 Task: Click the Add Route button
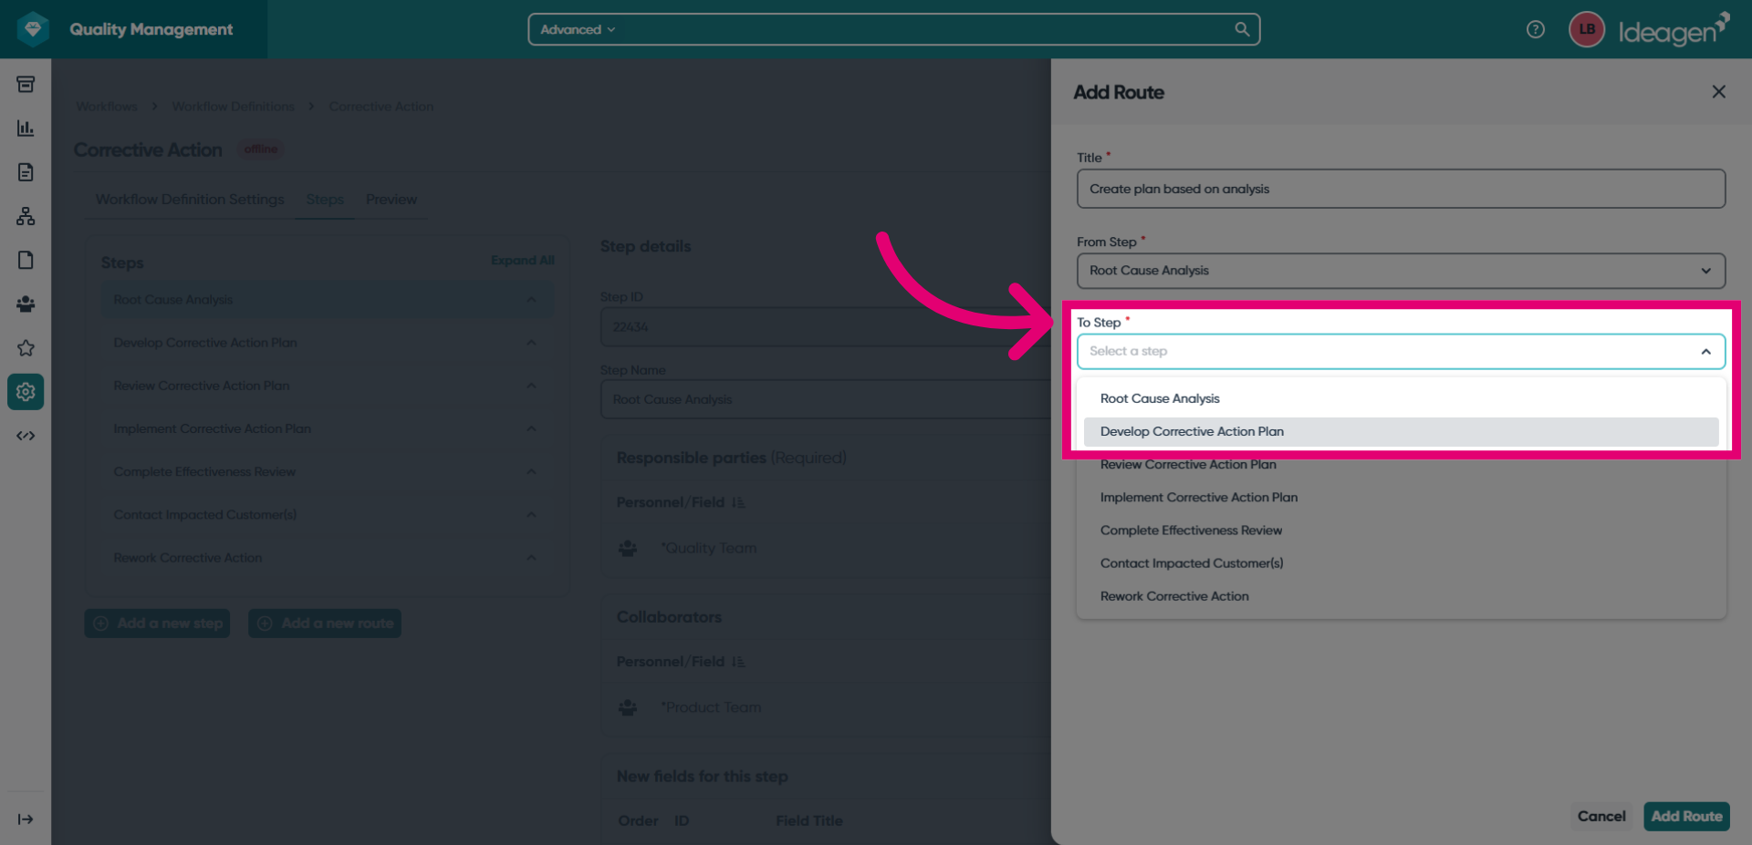point(1686,816)
